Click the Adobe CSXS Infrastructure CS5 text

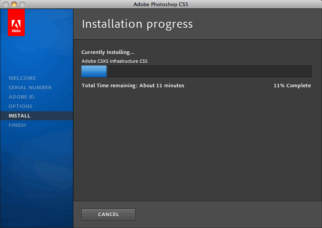click(x=114, y=61)
